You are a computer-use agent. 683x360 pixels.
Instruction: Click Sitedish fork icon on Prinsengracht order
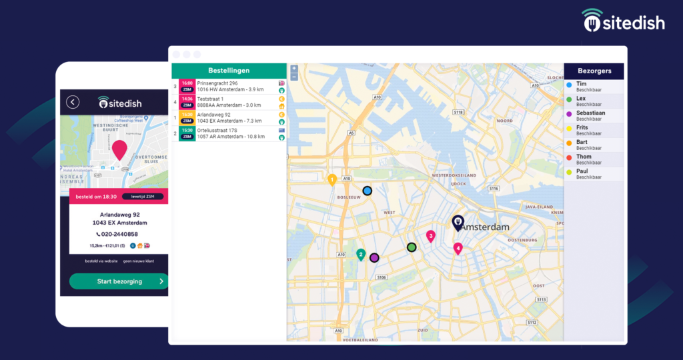282,91
